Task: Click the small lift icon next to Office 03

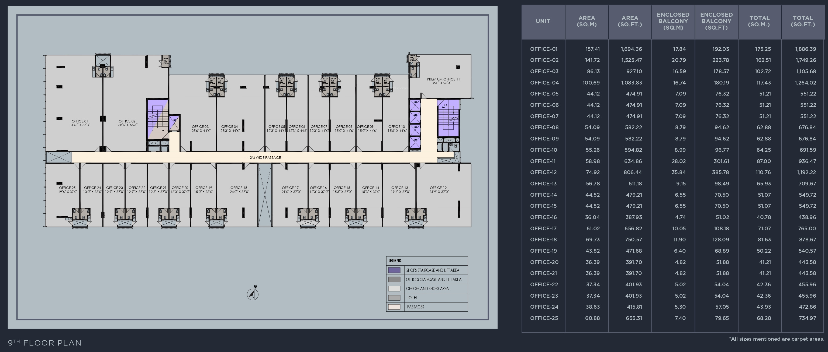Action: click(174, 124)
